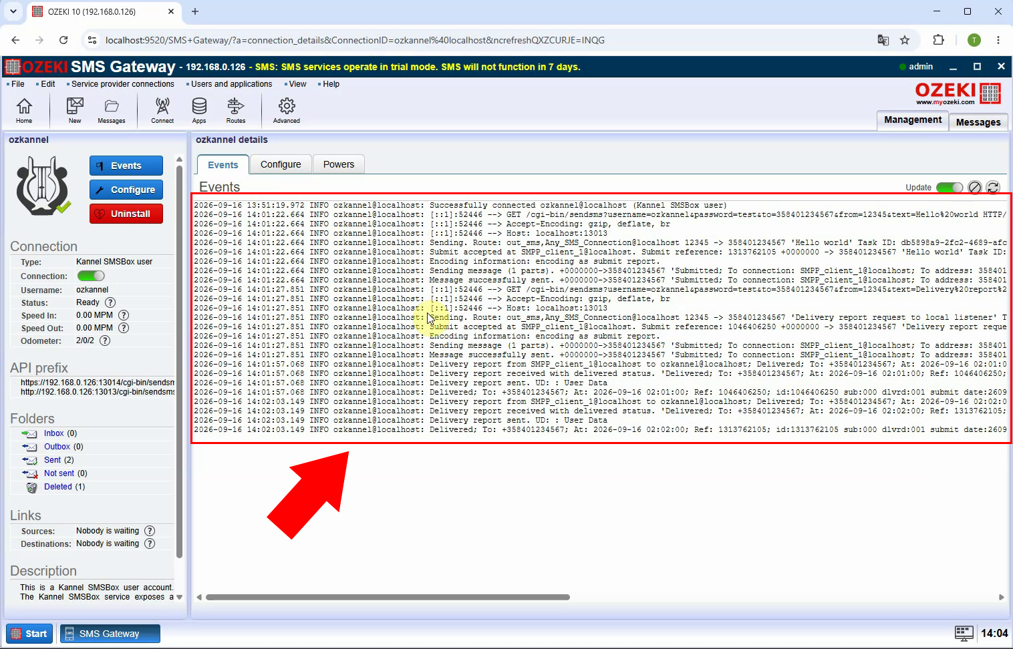Click the Routes signpost icon
The image size is (1013, 649).
point(236,110)
